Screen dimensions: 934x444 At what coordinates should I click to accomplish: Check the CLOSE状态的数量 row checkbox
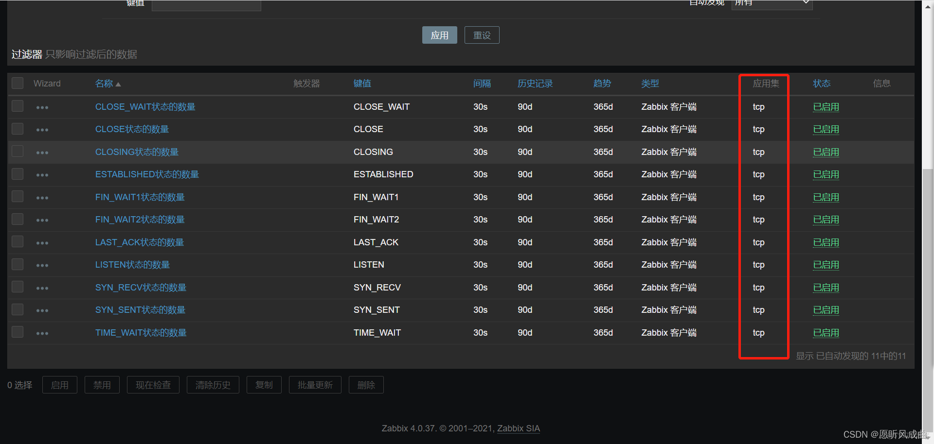[18, 129]
